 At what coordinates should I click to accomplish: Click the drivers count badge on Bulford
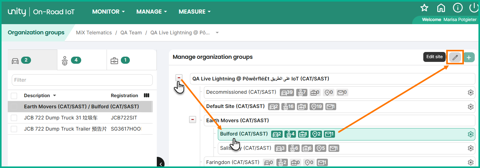[290, 134]
